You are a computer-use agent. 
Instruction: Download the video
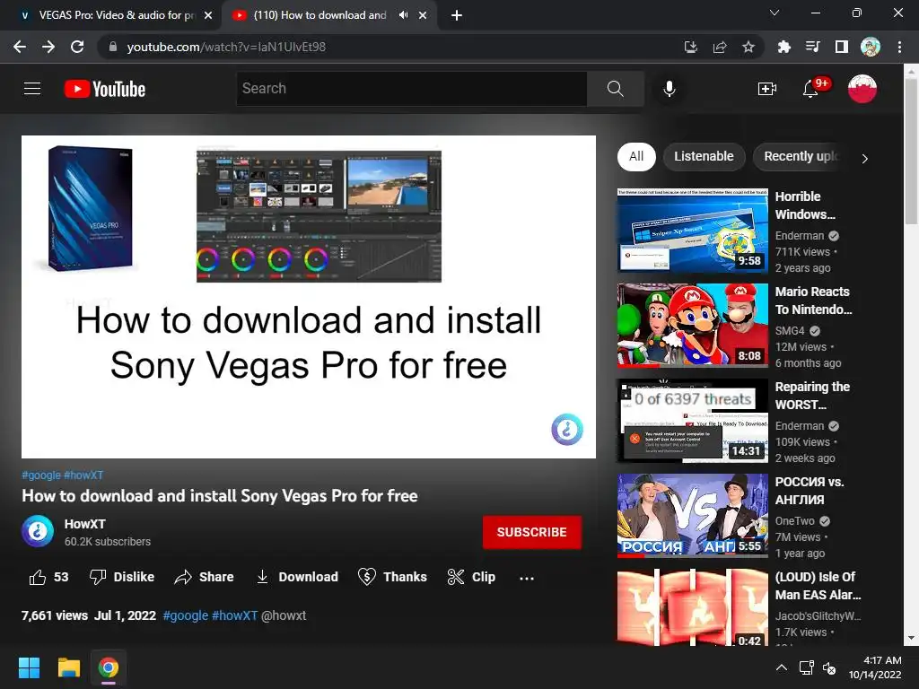point(297,577)
